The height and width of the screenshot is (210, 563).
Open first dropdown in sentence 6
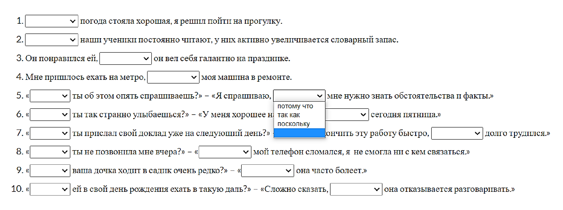(x=50, y=115)
